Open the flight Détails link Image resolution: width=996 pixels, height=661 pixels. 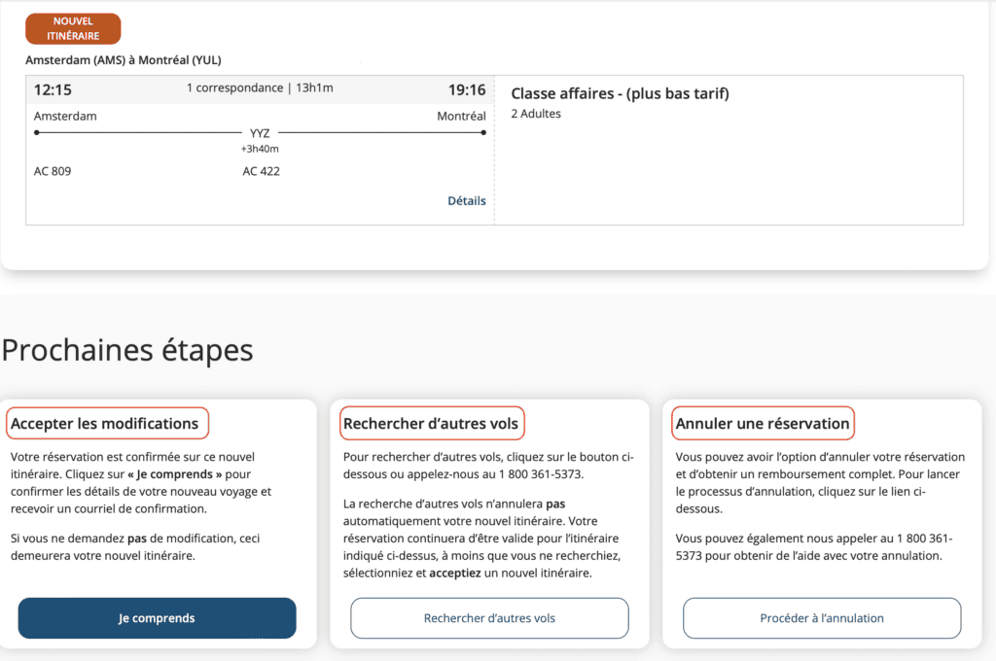(466, 201)
